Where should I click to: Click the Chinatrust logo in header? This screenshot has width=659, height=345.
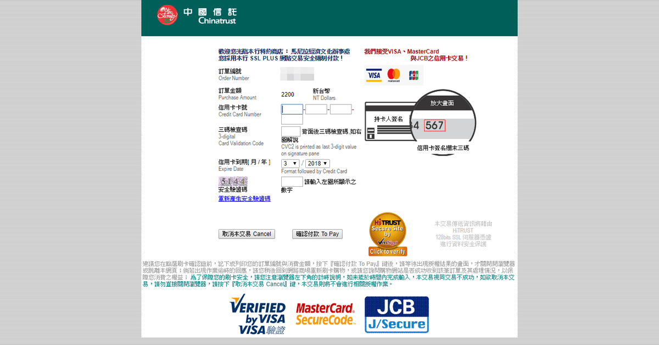[x=197, y=15]
